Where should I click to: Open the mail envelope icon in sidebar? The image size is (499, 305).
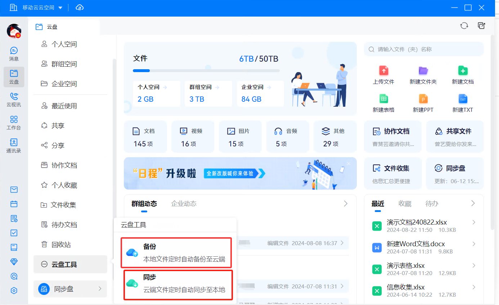[x=14, y=190]
